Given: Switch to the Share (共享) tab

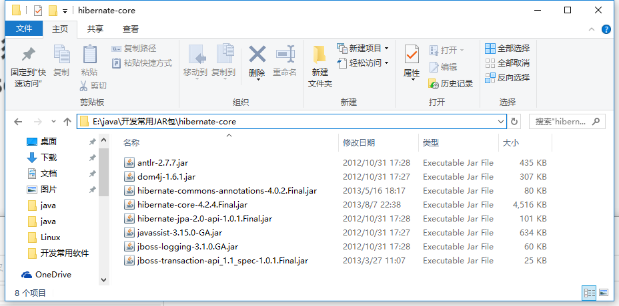Looking at the screenshot, I should 95,29.
